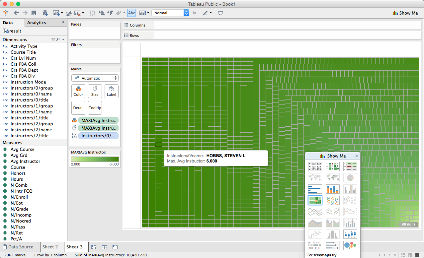
Task: Click the Tooltip marks button
Action: [95, 108]
